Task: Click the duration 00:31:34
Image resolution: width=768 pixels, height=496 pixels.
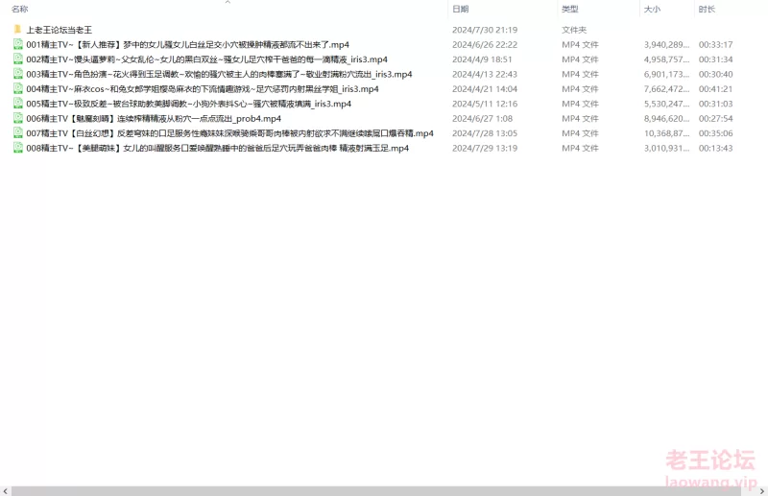Action: 715,59
